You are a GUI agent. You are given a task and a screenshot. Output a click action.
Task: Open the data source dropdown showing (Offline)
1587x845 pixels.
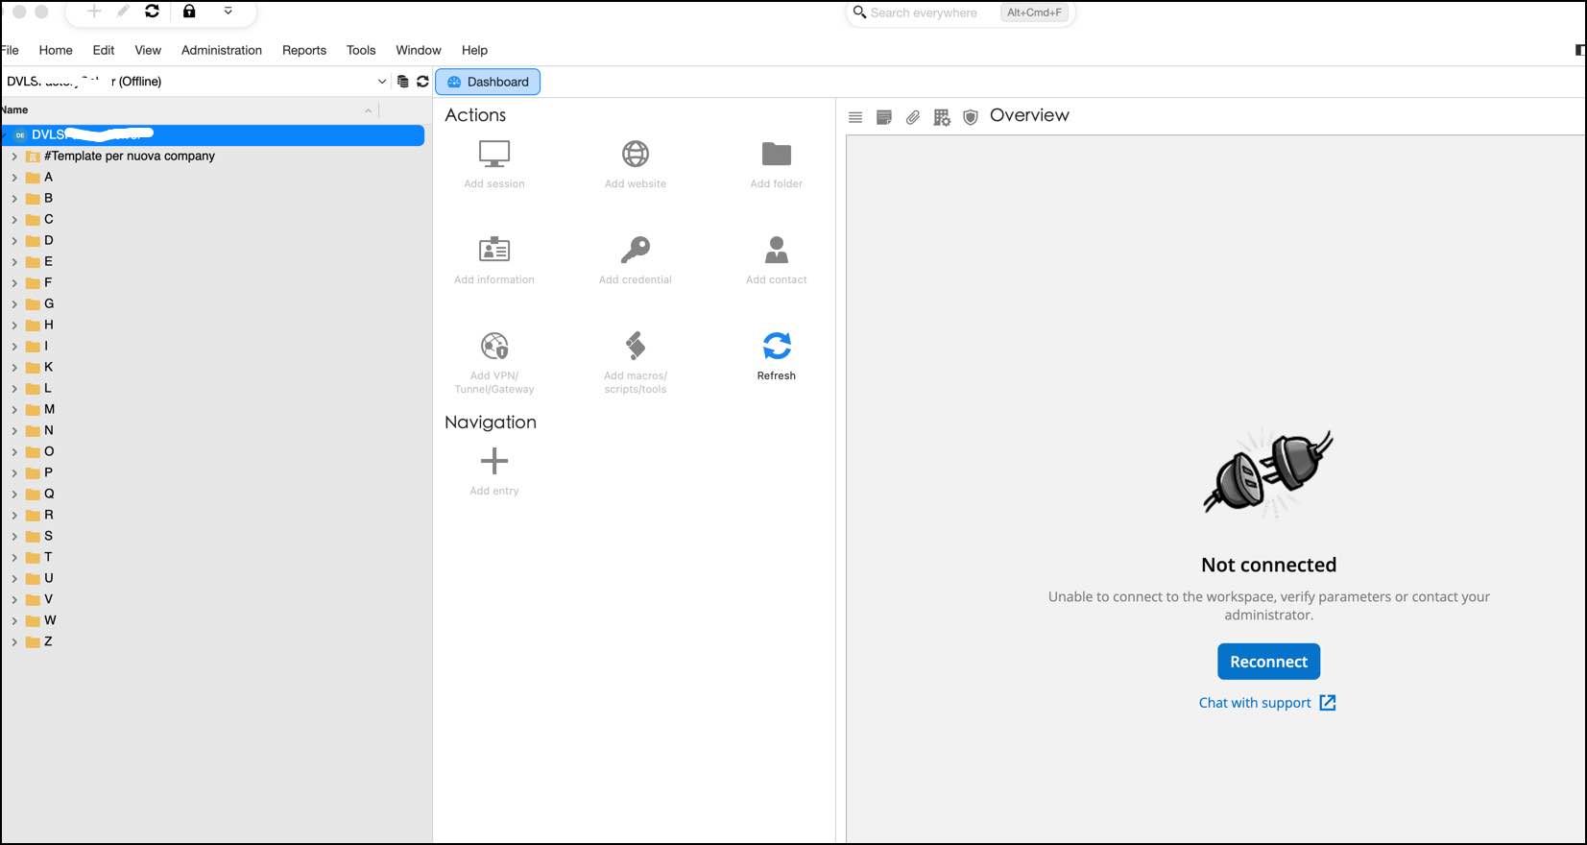coord(196,82)
